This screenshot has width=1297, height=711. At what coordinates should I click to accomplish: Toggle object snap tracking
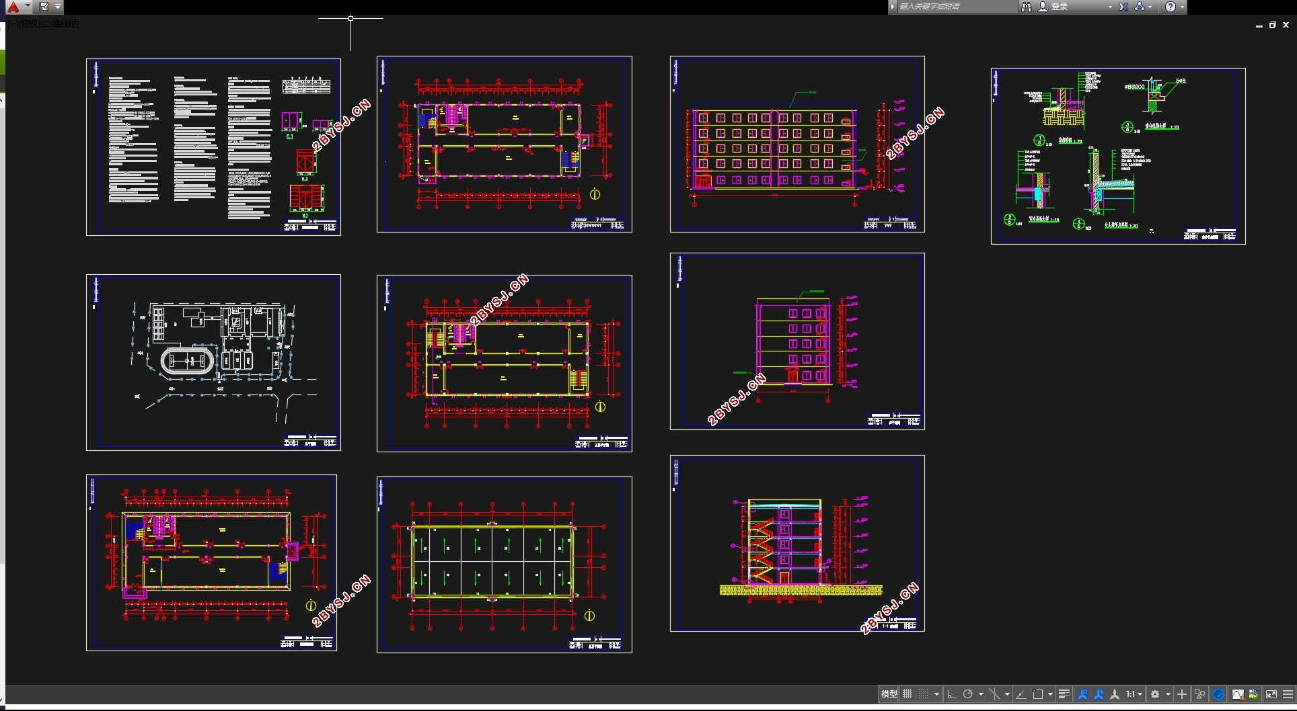(x=1021, y=694)
